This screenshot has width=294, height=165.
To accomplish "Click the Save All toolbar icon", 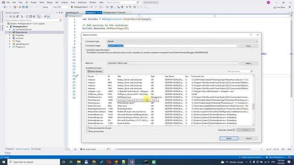I will click(27, 7).
